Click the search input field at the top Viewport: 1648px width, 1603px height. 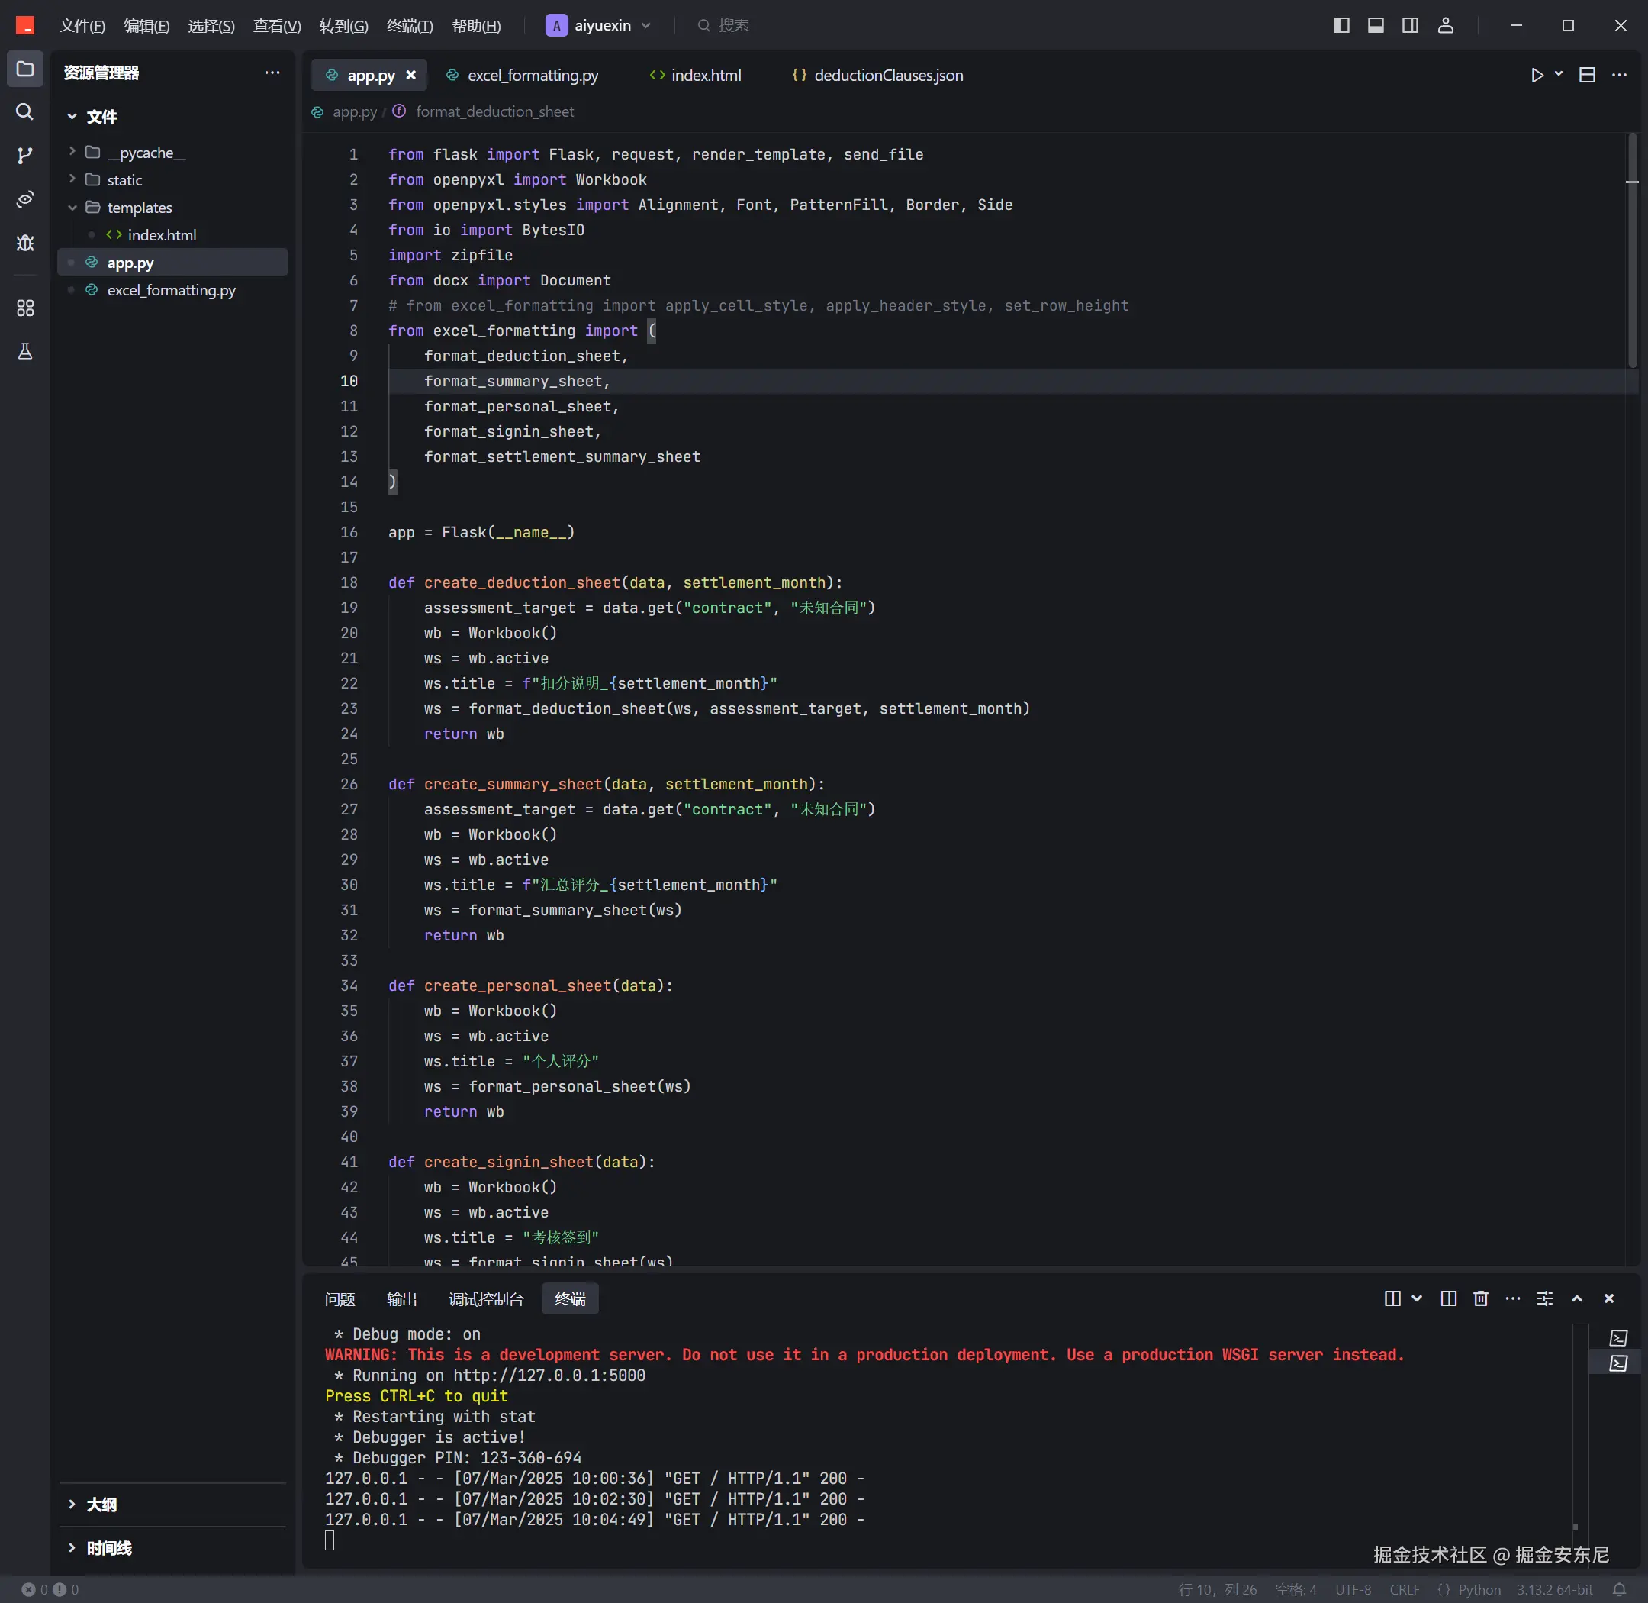(734, 25)
